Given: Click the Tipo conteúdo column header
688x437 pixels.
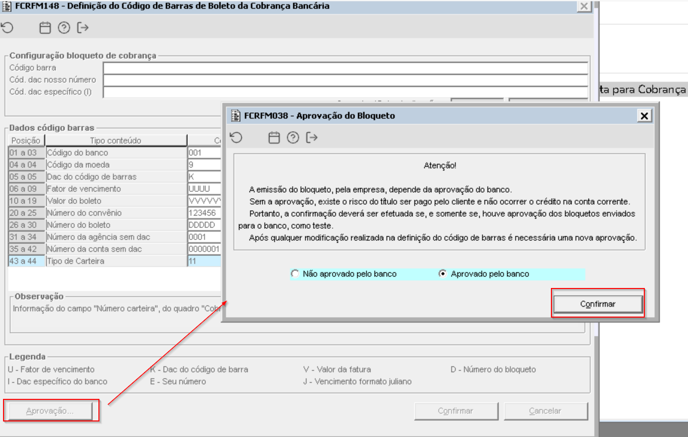Looking at the screenshot, I should (116, 140).
